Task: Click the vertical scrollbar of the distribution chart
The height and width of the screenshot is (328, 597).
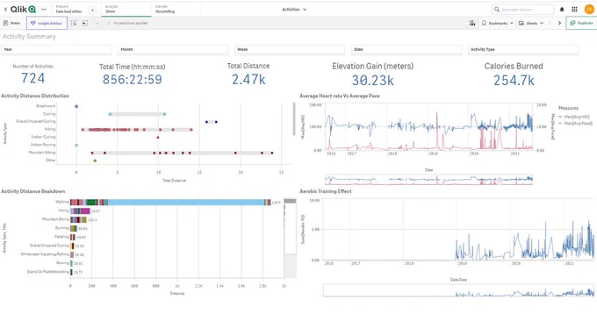Action: click(294, 119)
